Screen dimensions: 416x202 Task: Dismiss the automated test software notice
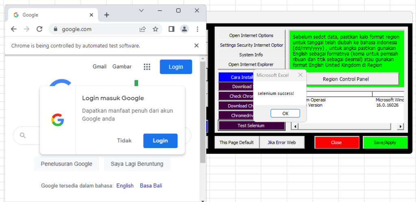[x=196, y=45]
